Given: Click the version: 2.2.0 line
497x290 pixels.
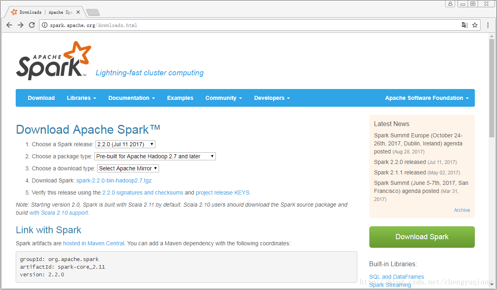Looking at the screenshot, I should pos(42,274).
